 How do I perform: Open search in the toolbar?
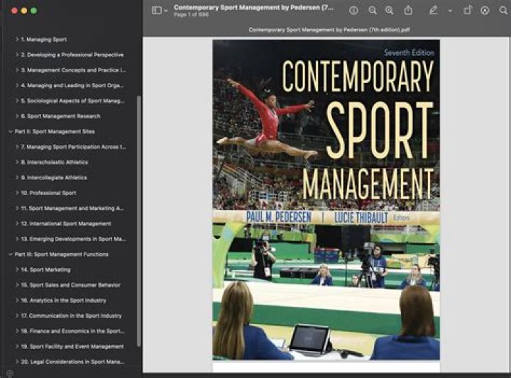click(503, 11)
